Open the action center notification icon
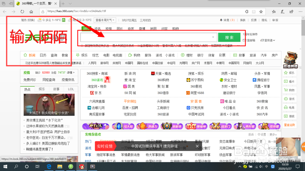 point(298,166)
